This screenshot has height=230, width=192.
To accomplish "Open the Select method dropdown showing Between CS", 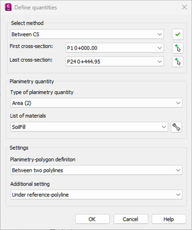I will (87, 34).
